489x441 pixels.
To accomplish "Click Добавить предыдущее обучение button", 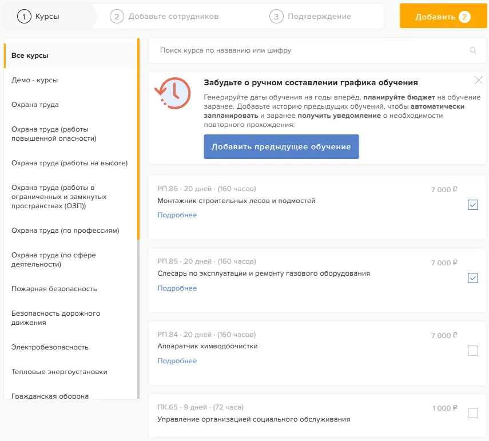I will click(x=281, y=146).
